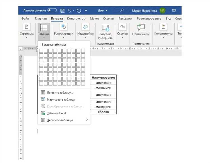210x163 pixels.
Task: Click the яблоко table cell
Action: [103, 112]
